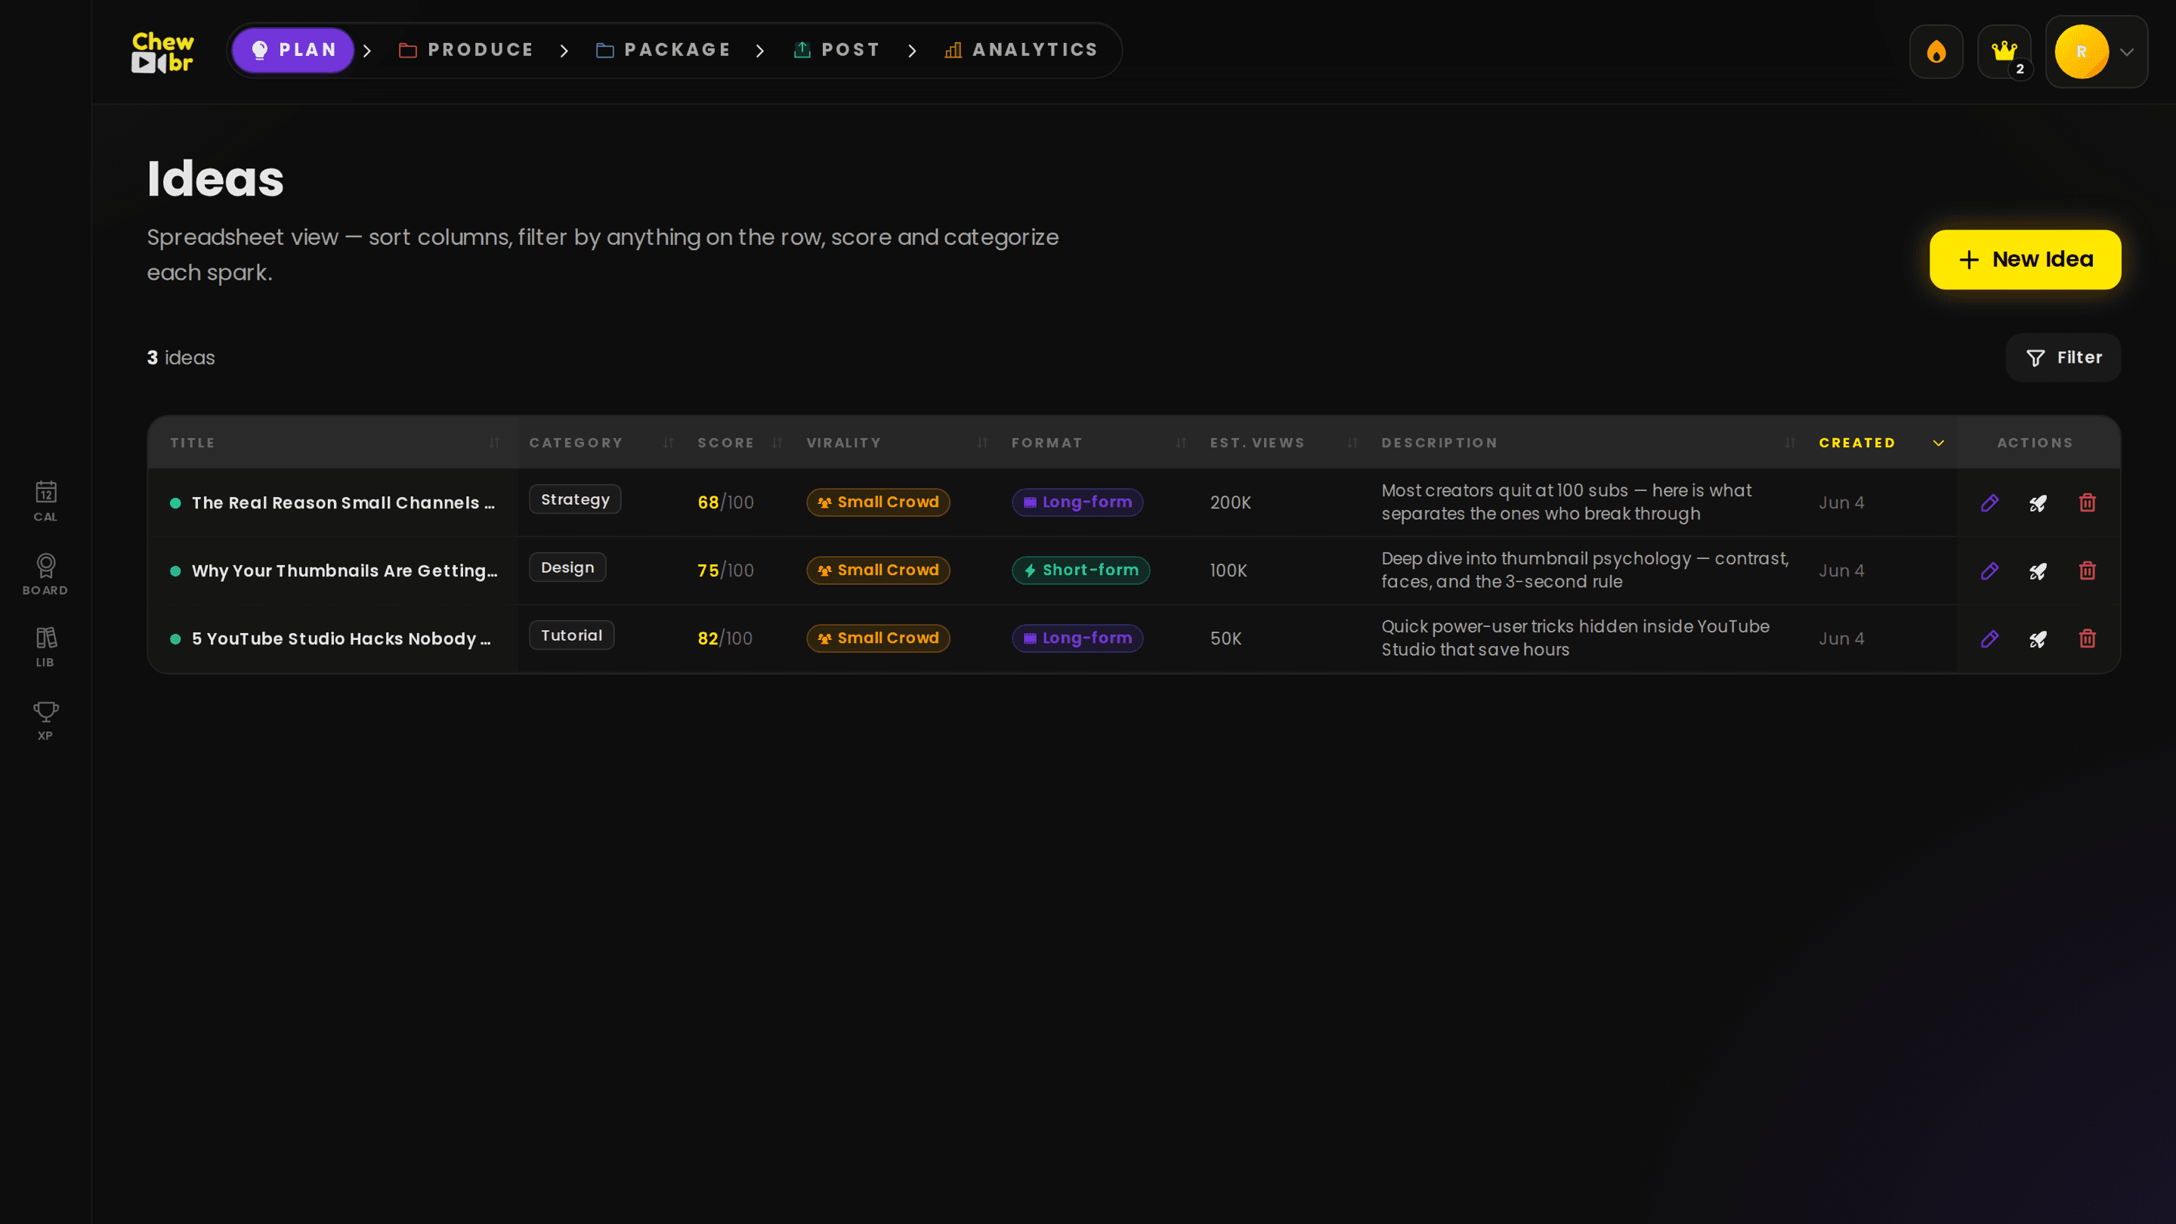Launch rocket for 5 YouTube Studio Hacks idea

tap(2038, 638)
